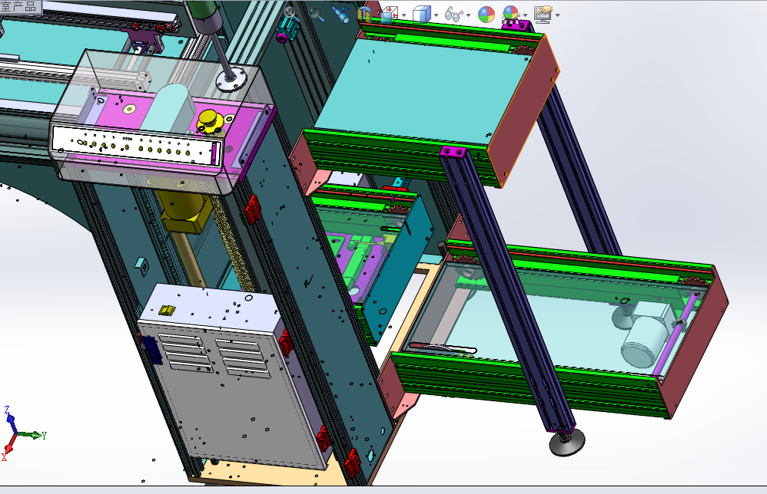This screenshot has height=494, width=767.
Task: Open Edit Appearance color ball
Action: point(486,15)
